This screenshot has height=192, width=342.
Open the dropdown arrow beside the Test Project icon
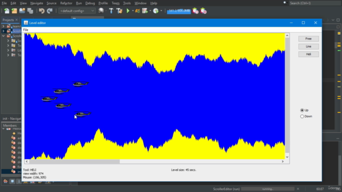(x=150, y=11)
